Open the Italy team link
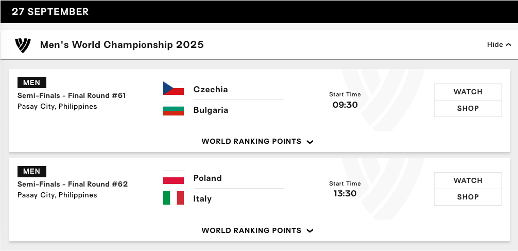Viewport: 518px width, 251px height. [x=202, y=199]
